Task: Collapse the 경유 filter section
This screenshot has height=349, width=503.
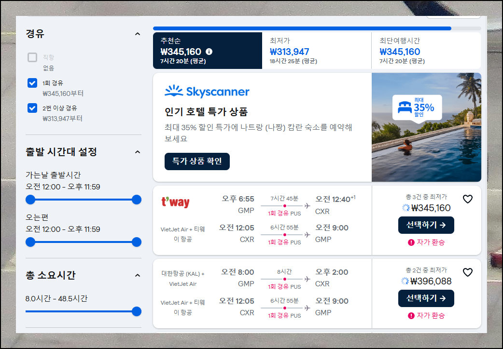Action: click(x=138, y=34)
